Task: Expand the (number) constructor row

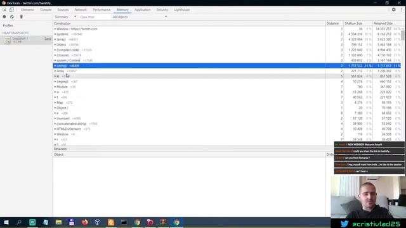Action: click(55, 118)
